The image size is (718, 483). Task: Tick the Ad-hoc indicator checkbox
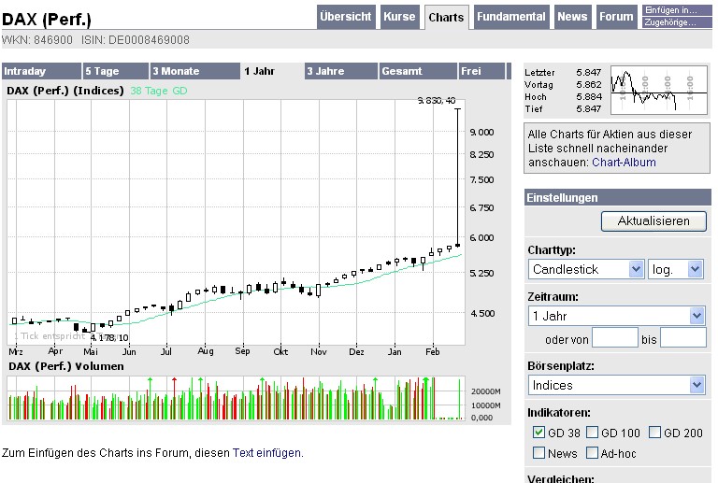tap(592, 453)
